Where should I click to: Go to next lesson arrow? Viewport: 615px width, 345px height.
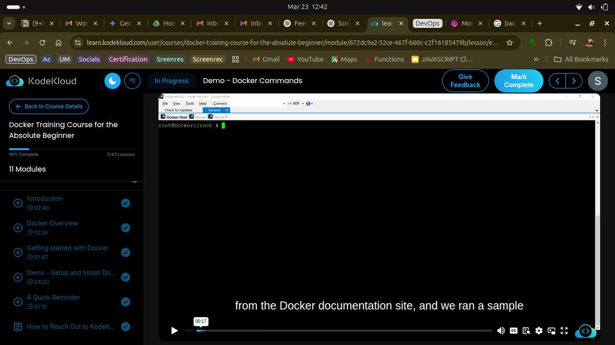coord(575,81)
